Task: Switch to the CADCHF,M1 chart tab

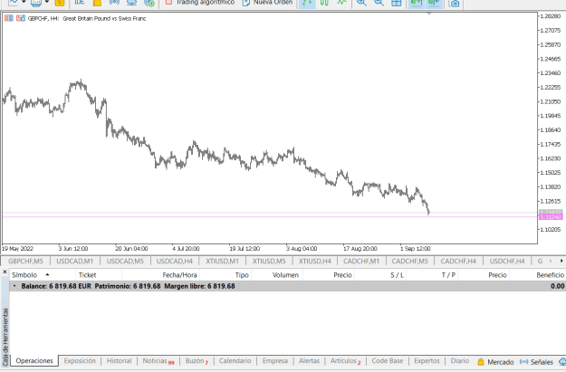Action: pos(361,261)
